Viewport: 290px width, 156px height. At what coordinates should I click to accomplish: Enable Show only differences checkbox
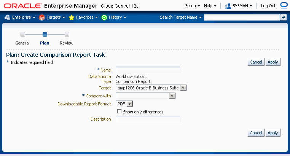120,111
